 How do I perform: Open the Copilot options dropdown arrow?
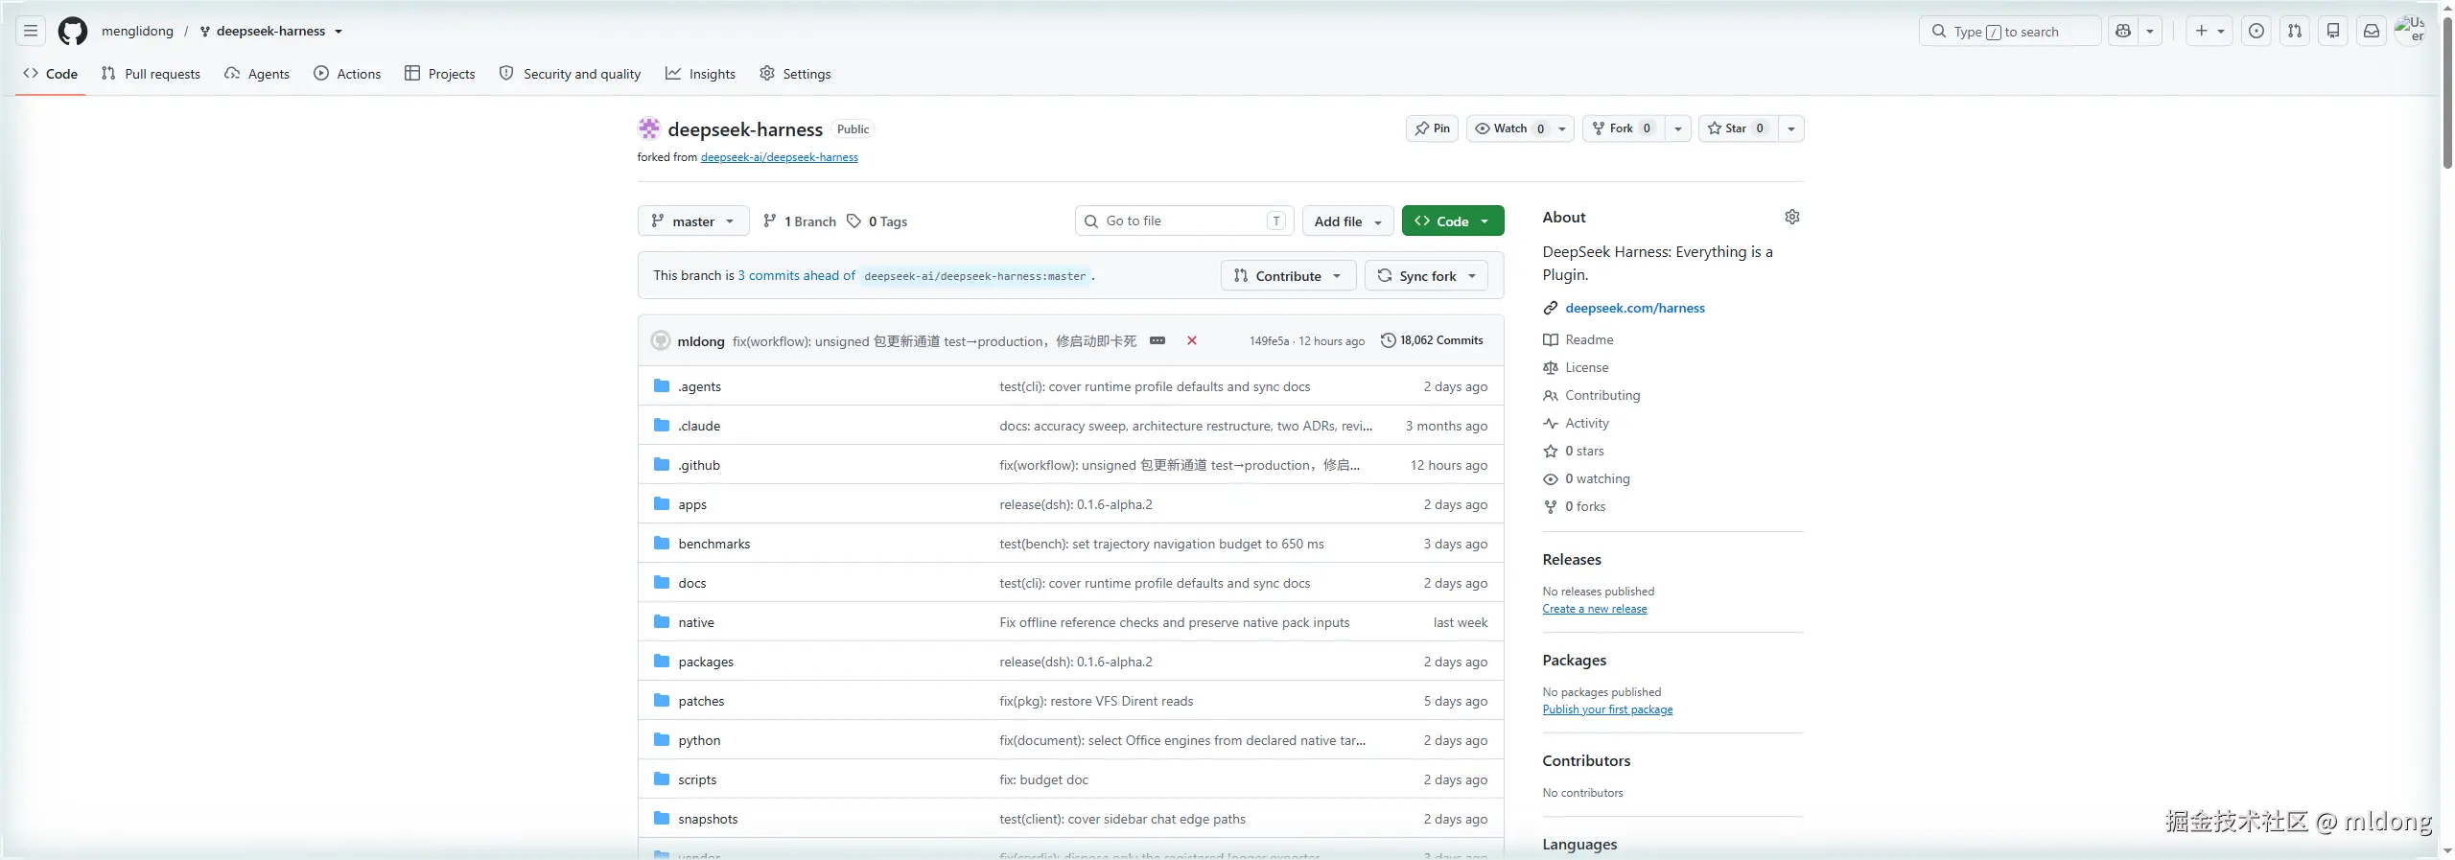pyautogui.click(x=2150, y=32)
